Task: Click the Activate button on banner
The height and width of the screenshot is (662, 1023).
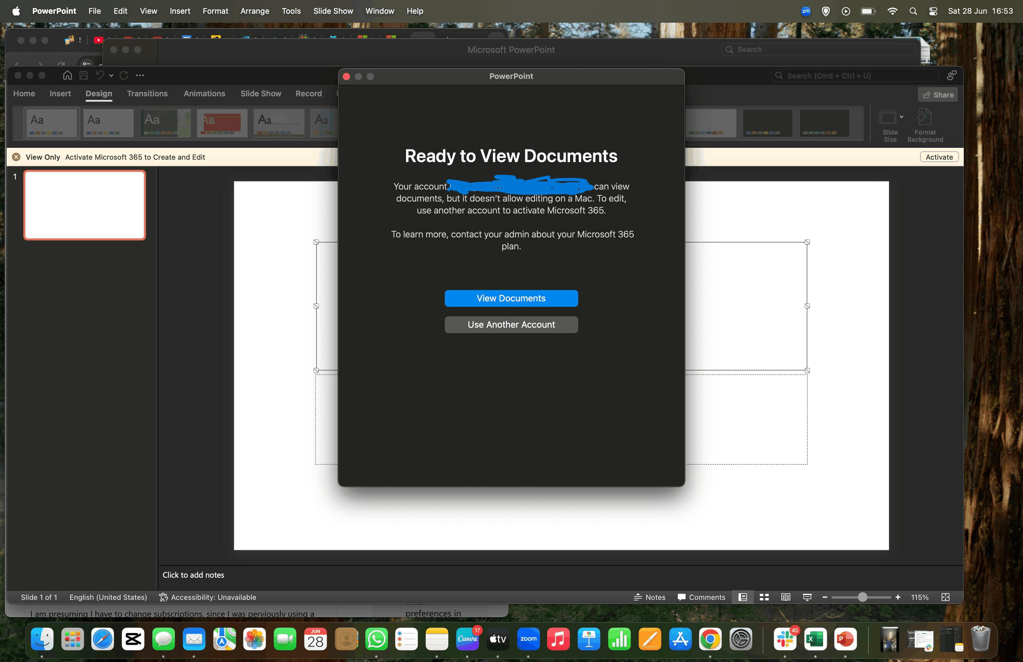Action: tap(939, 157)
